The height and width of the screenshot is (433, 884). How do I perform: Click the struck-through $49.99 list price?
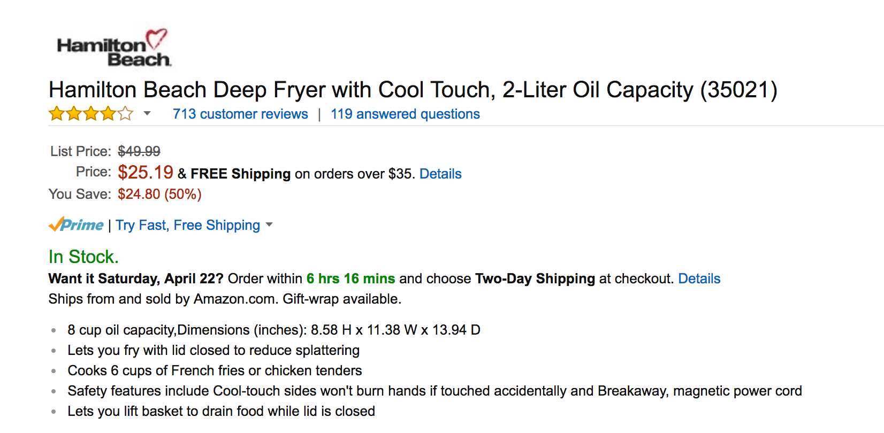tap(139, 151)
